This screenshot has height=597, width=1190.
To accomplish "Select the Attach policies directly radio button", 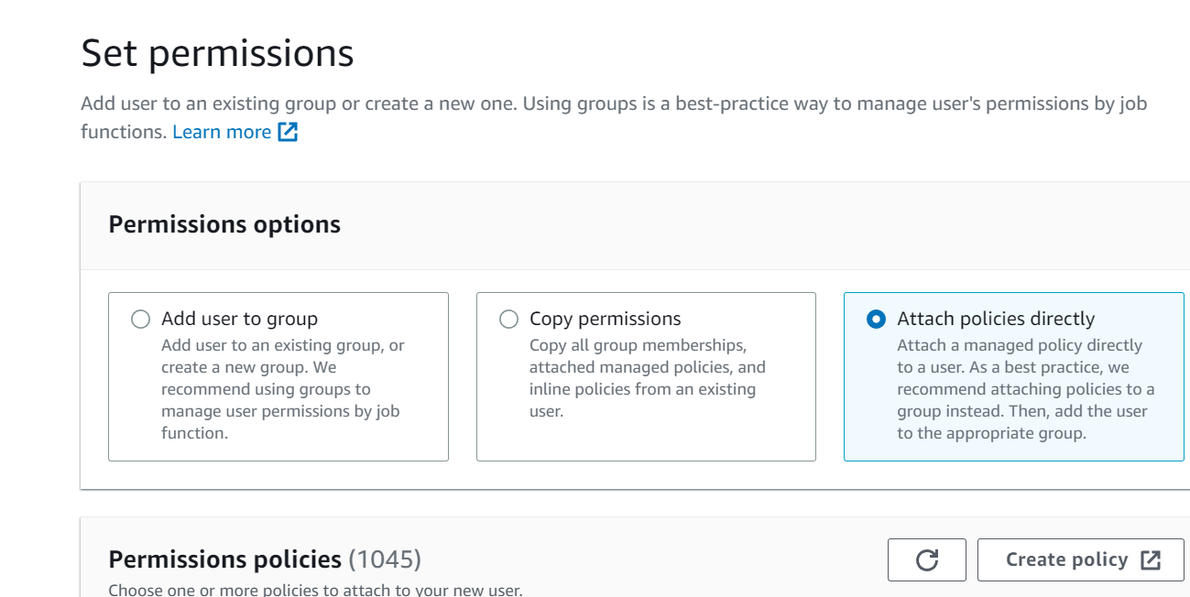I will click(x=876, y=320).
